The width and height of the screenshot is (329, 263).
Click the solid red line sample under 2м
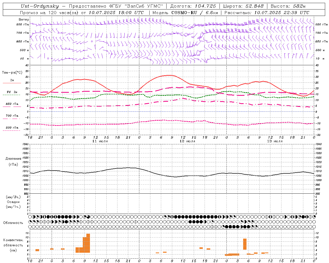(x=12, y=83)
